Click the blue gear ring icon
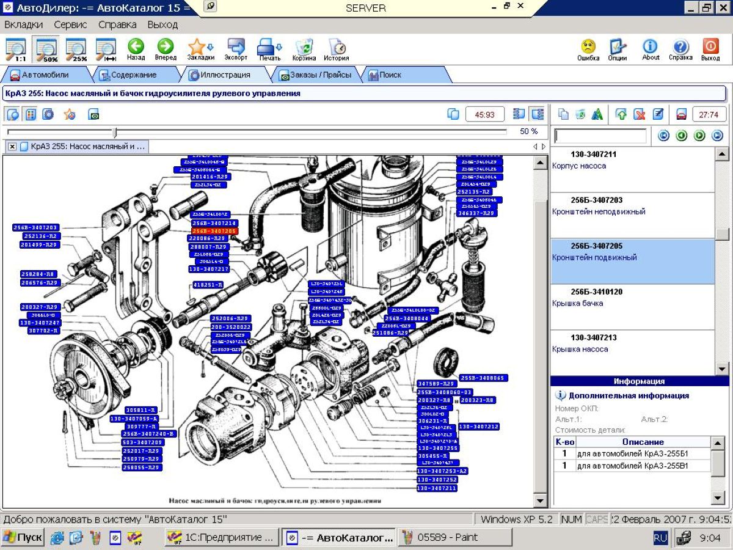This screenshot has width=733, height=550. tap(48, 114)
